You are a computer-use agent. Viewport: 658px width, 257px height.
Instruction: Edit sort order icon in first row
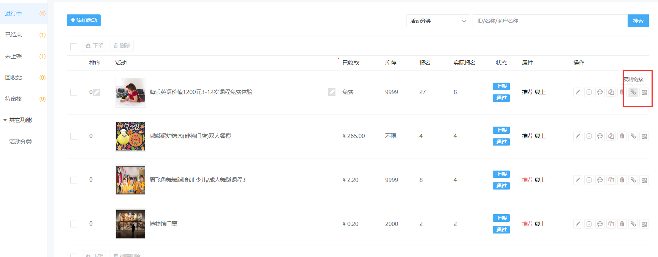click(96, 92)
